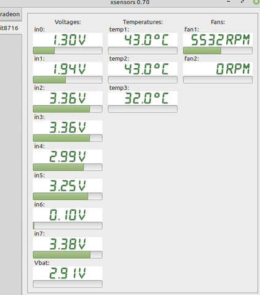260x295 pixels.
Task: Click the temp2 43.0°C readout
Action: (143, 69)
